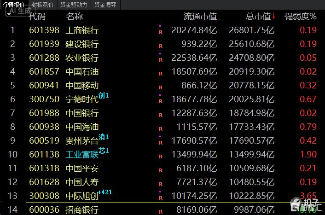Click the +421 tag on 中际旭创

click(x=105, y=192)
